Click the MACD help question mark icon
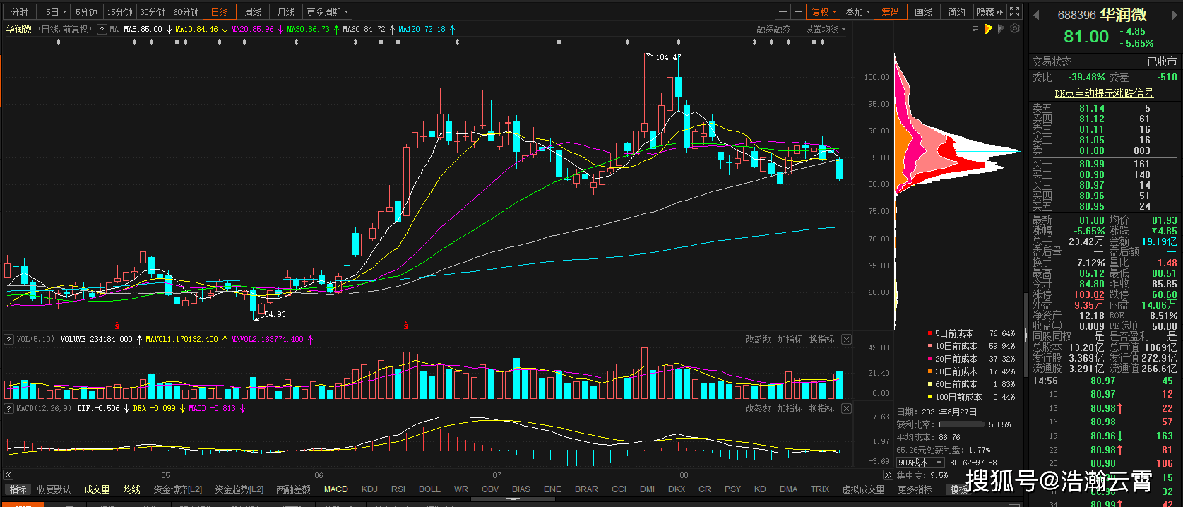1183x507 pixels. point(9,409)
